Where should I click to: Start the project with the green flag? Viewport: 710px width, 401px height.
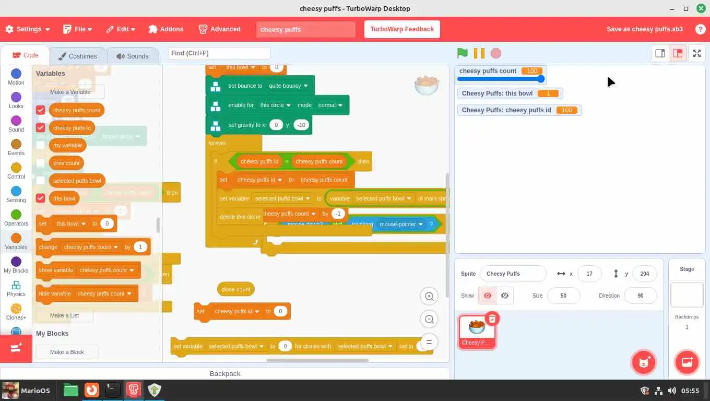(x=462, y=53)
